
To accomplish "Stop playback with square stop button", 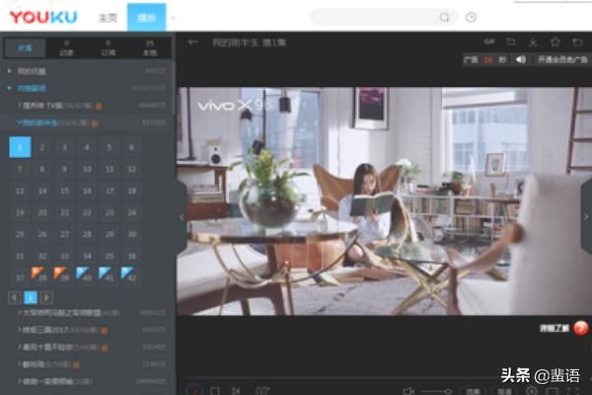I will click(215, 390).
